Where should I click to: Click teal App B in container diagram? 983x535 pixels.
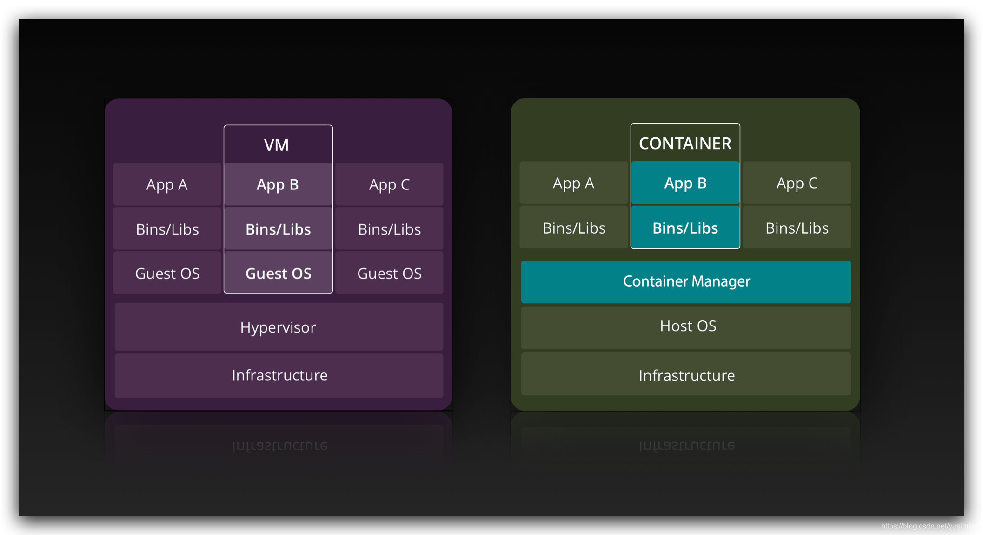[685, 183]
